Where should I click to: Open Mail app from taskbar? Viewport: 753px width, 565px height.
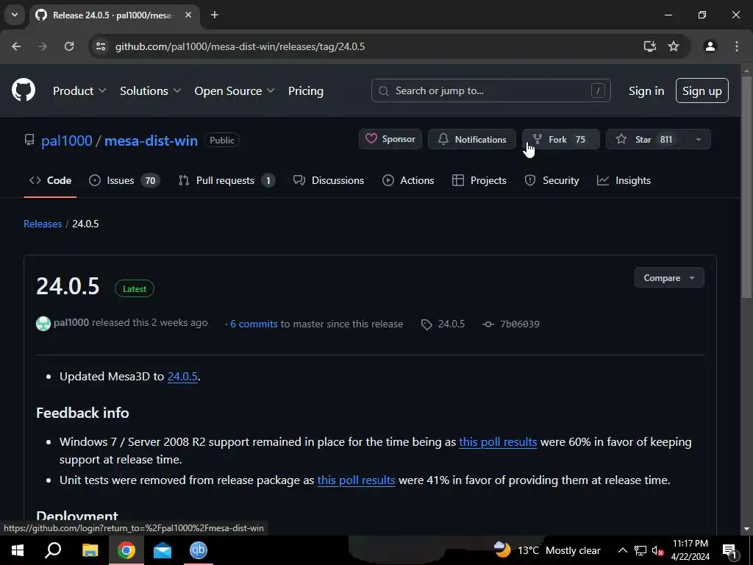pos(163,550)
